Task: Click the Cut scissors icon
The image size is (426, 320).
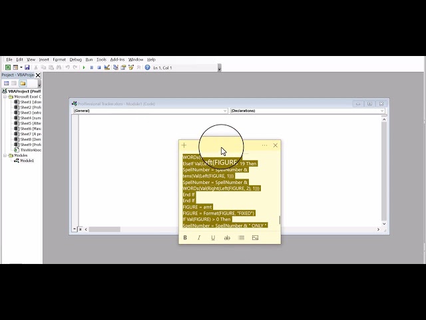Action: pos(35,67)
